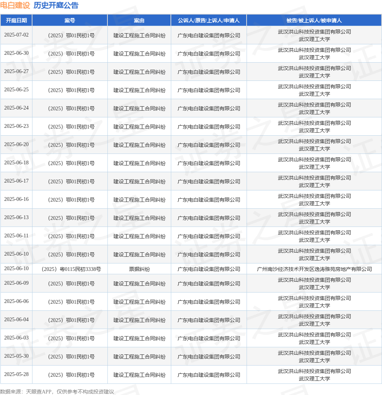Click 建设工程施工合同纠纷 in the 2025-06-13 row
The image size is (382, 395).
(x=139, y=218)
